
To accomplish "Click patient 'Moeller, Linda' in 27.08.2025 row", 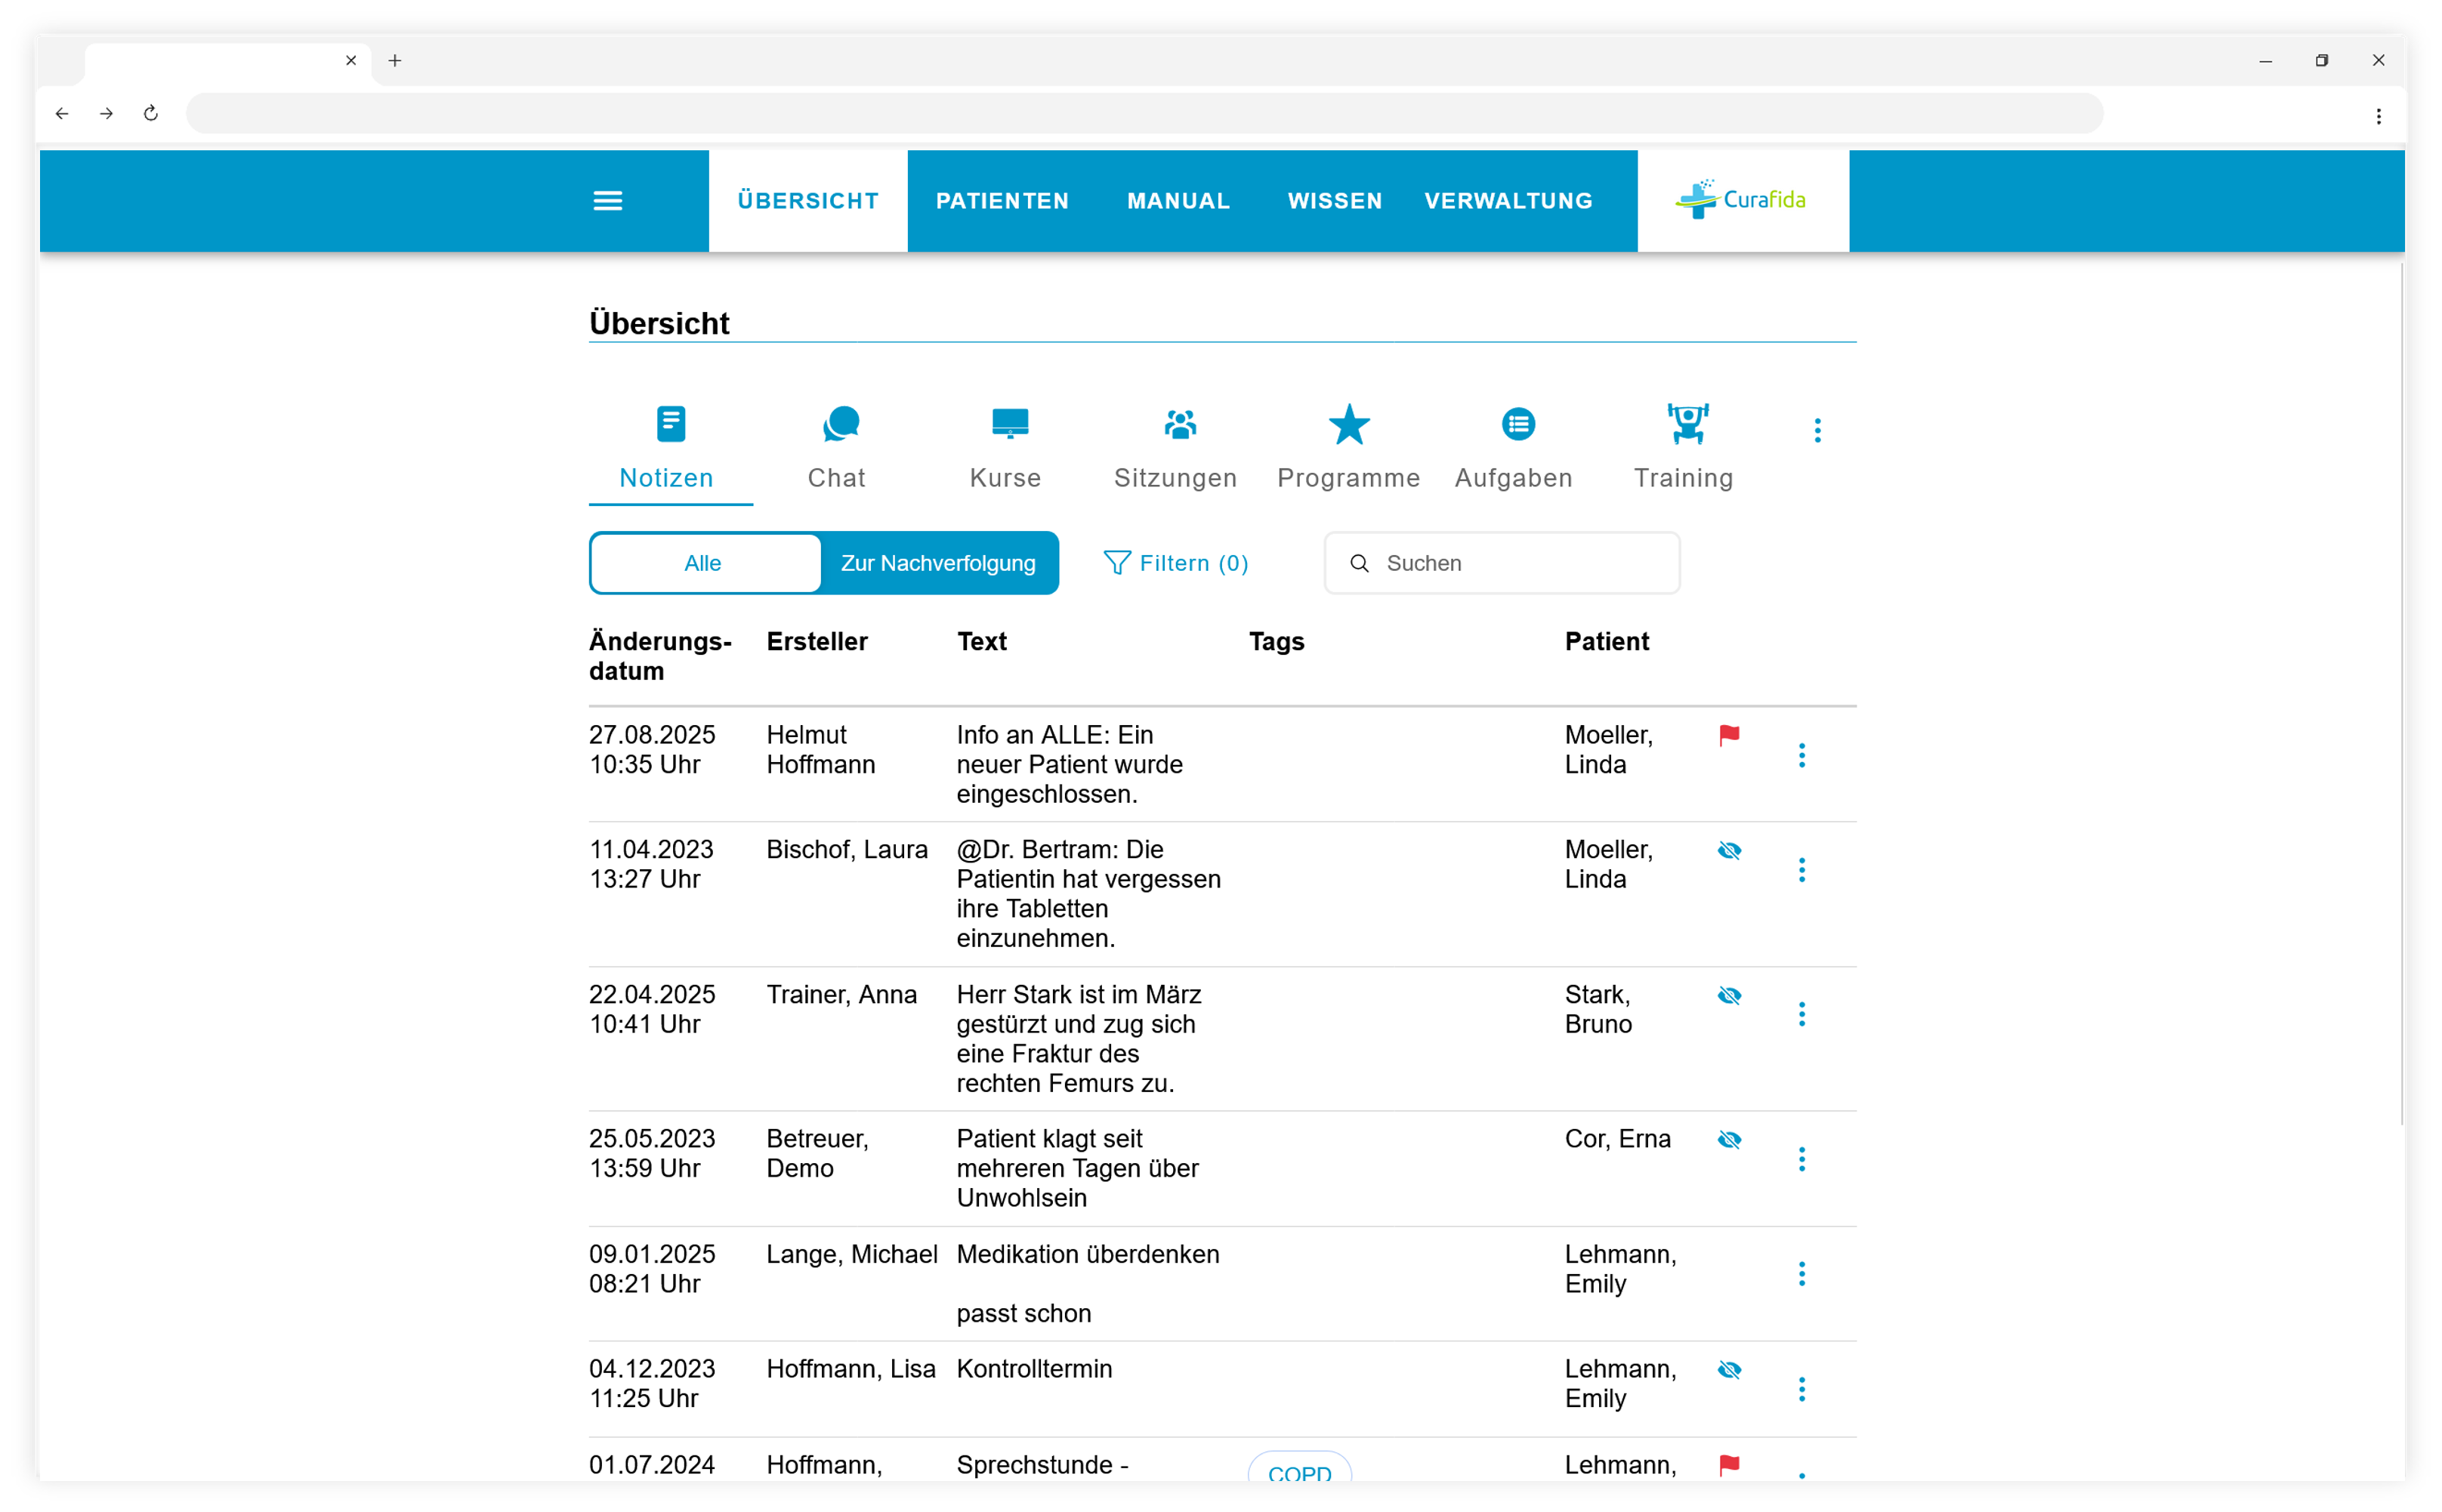I will point(1608,750).
